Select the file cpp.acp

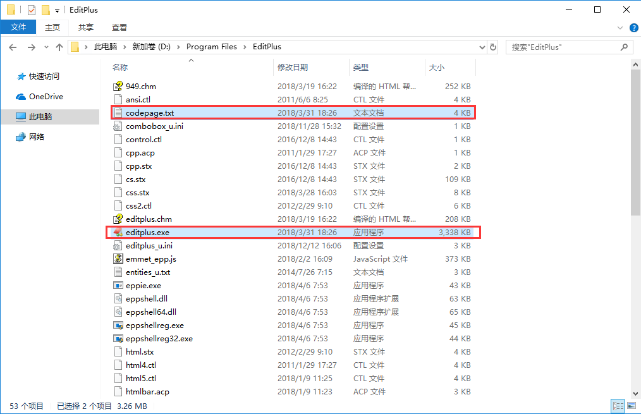tap(293, 153)
